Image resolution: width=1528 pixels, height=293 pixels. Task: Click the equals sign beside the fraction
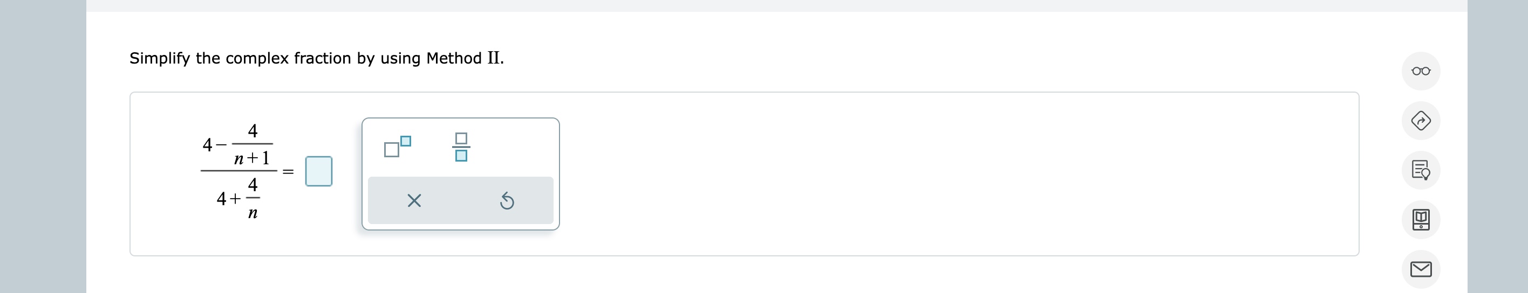click(288, 172)
